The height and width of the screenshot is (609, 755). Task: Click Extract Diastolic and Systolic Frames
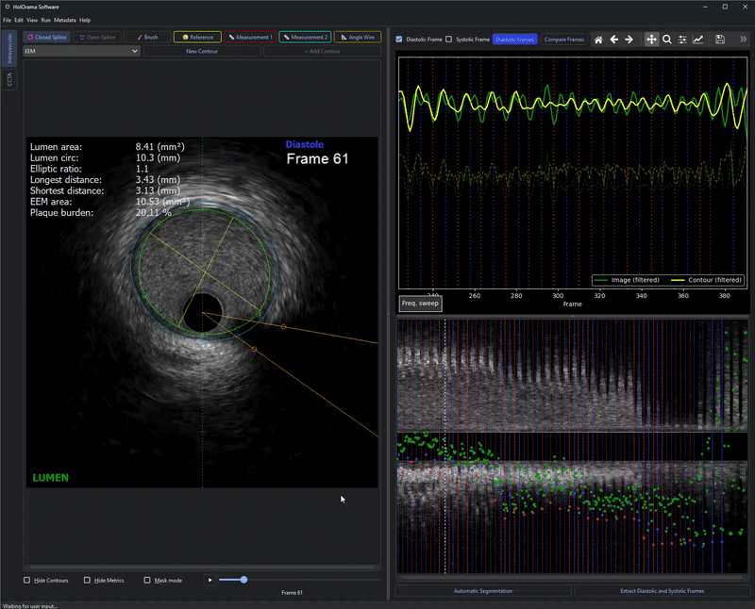(x=663, y=591)
